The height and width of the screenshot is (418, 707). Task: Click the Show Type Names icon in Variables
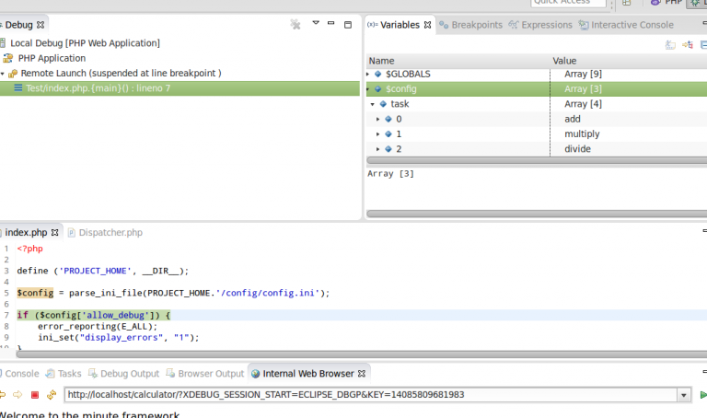pos(670,44)
